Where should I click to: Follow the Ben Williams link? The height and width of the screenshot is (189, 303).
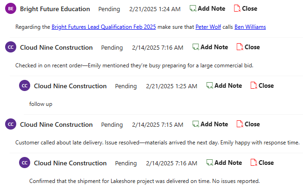[250, 27]
